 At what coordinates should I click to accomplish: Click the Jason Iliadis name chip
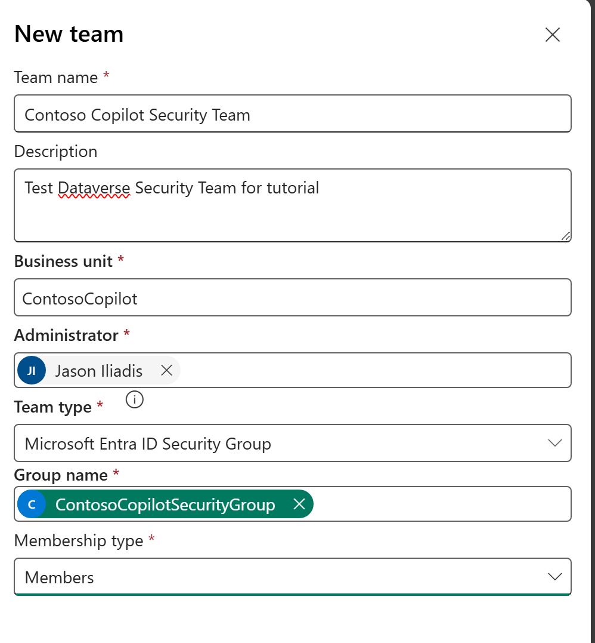(99, 371)
